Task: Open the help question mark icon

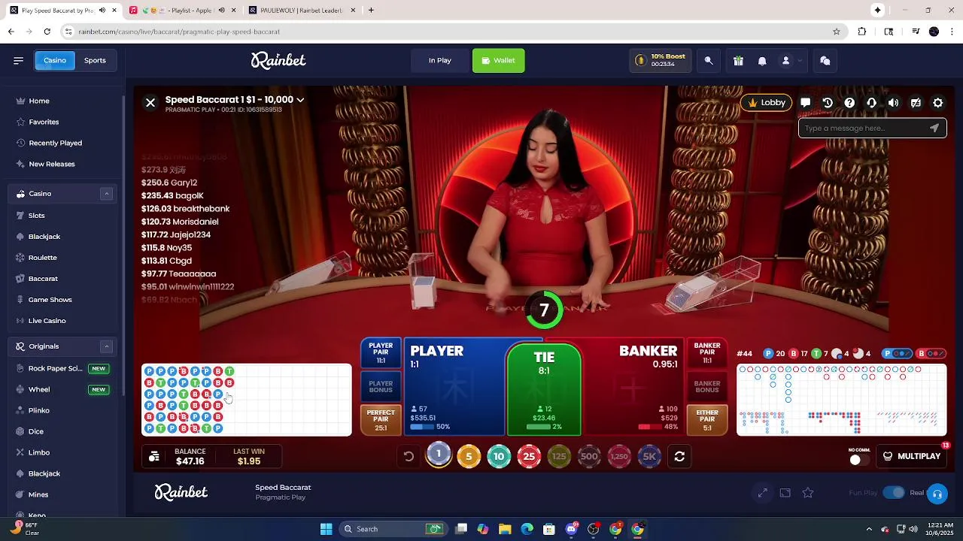Action: click(849, 103)
